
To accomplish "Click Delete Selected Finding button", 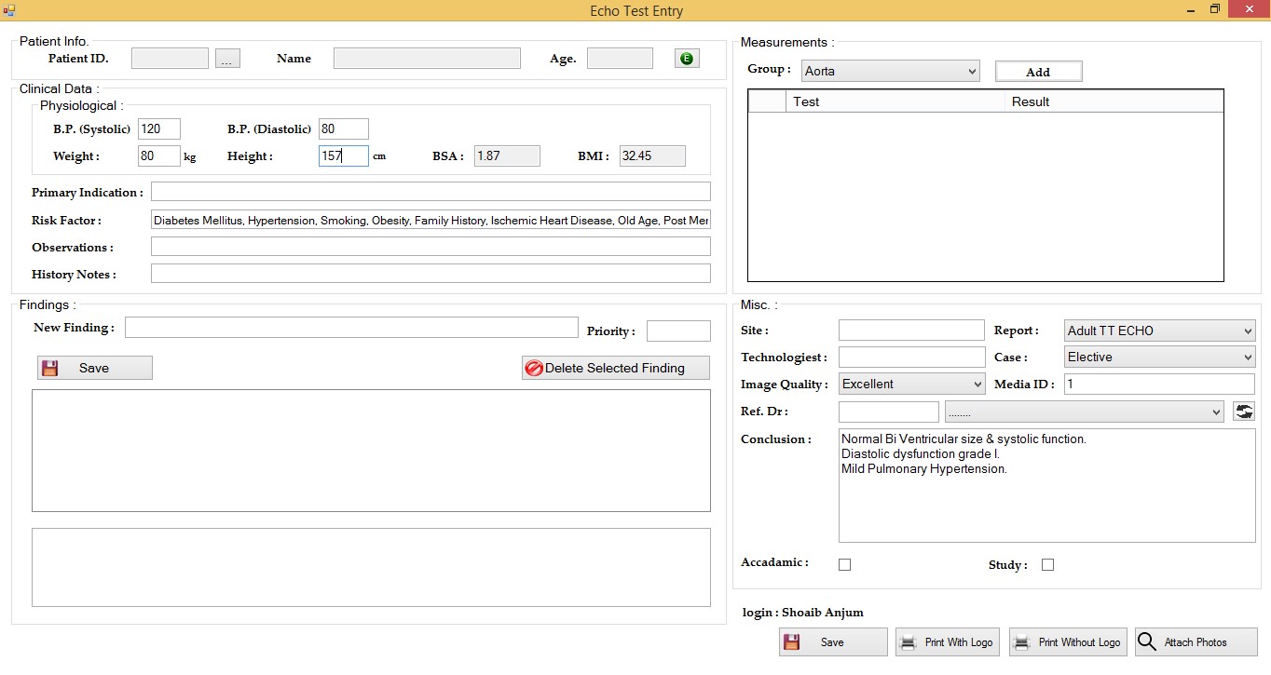I will [615, 368].
